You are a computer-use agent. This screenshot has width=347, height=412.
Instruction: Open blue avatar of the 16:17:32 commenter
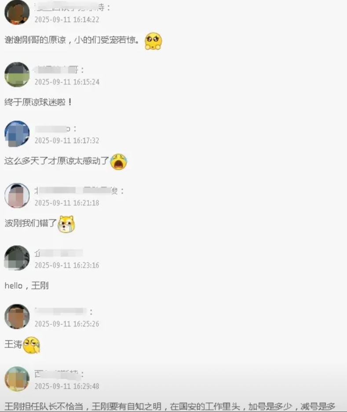coord(17,133)
